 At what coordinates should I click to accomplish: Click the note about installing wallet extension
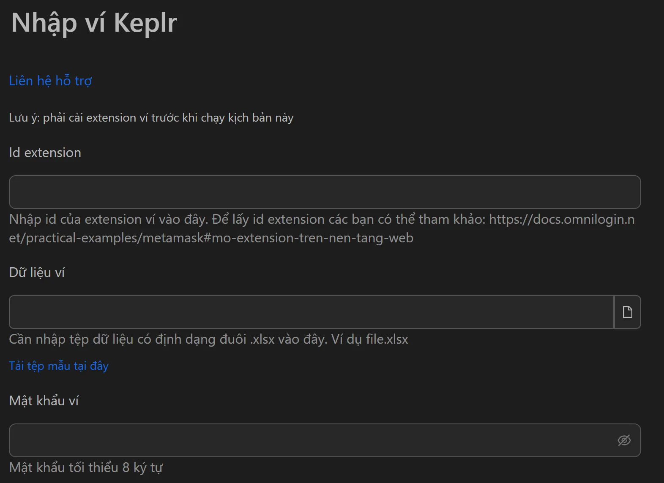click(151, 117)
